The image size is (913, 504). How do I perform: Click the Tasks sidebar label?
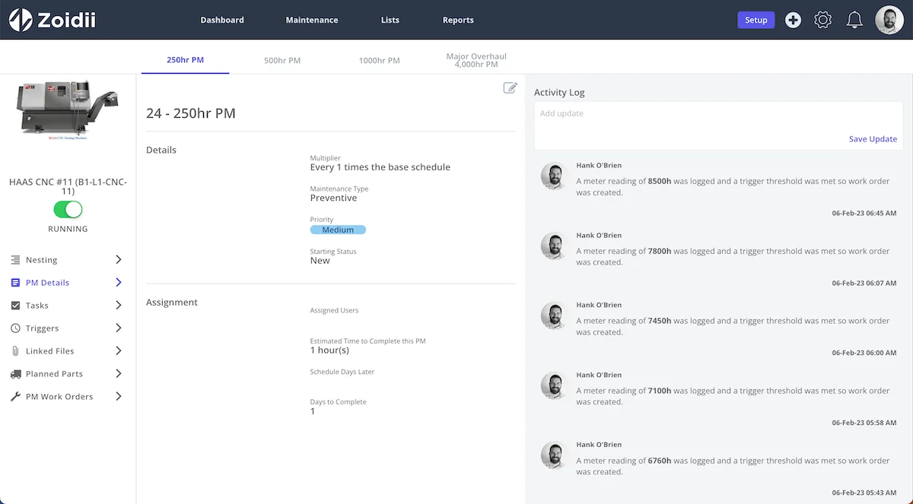37,306
